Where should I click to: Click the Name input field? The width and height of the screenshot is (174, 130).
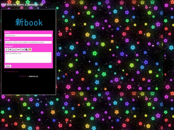pos(28,35)
